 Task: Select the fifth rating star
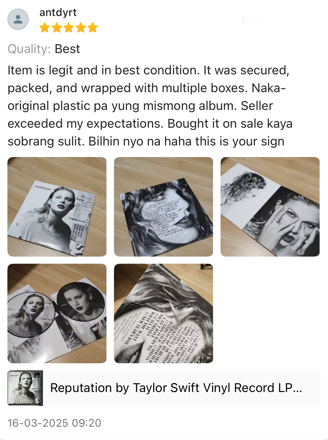(92, 28)
